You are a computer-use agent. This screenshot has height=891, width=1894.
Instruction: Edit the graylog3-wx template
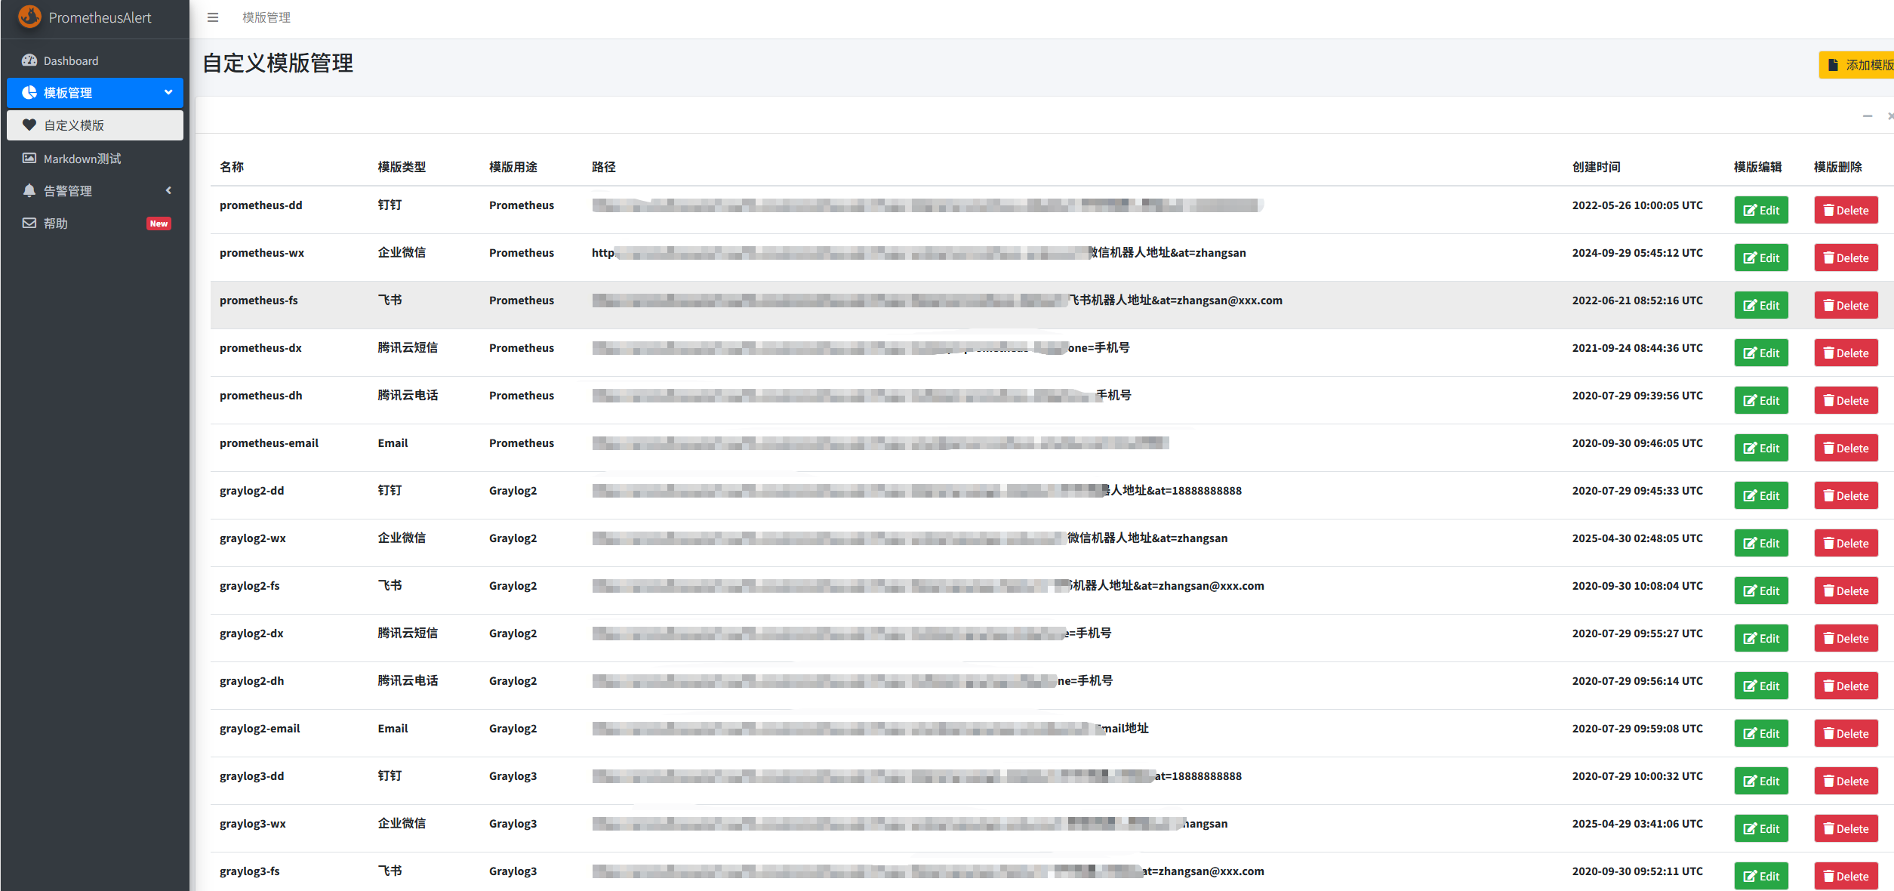tap(1761, 829)
